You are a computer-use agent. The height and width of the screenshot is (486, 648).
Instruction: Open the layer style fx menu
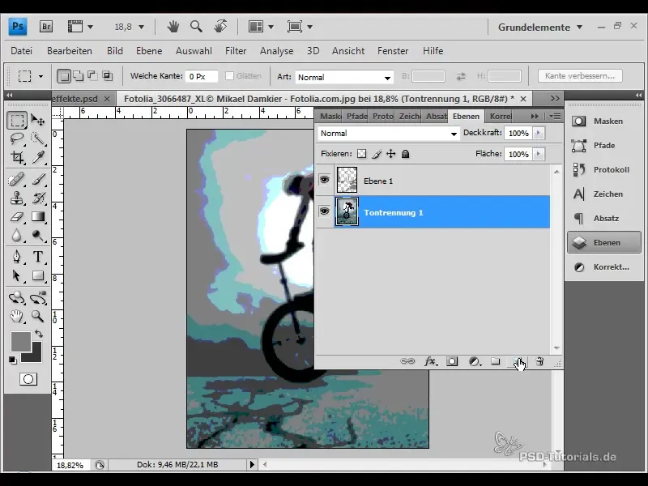point(430,361)
